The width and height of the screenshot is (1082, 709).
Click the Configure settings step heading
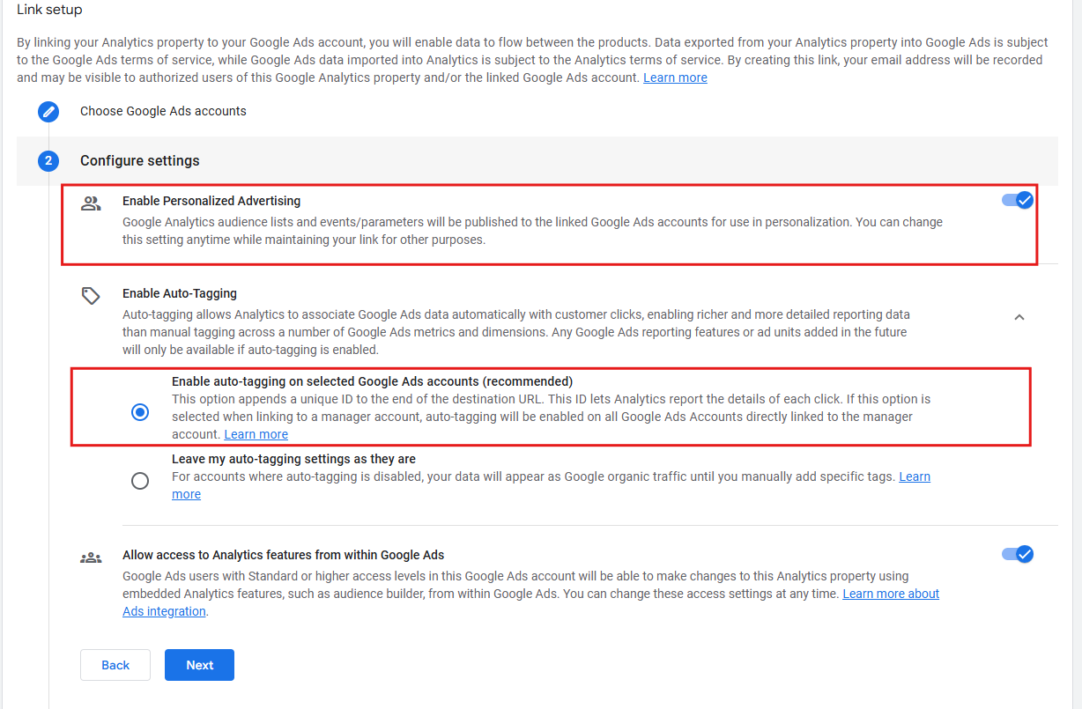click(140, 160)
